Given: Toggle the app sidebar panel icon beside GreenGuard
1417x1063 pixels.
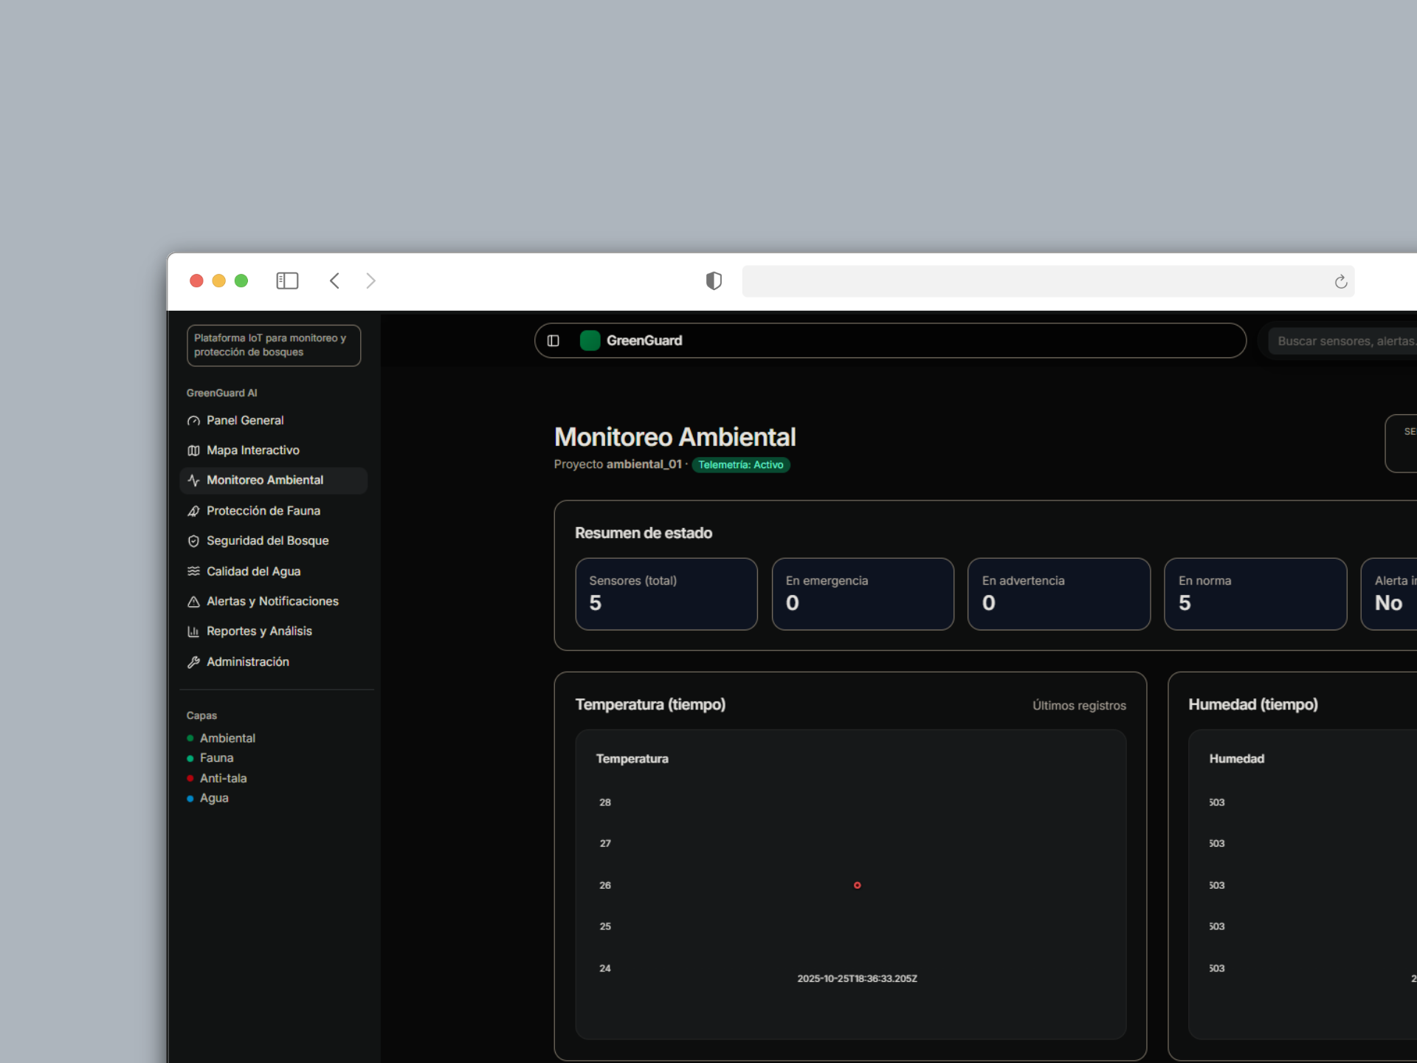Looking at the screenshot, I should (554, 340).
